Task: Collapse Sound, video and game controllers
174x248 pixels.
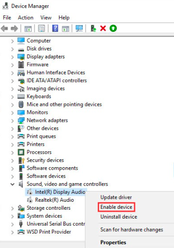Action: pyautogui.click(x=13, y=184)
